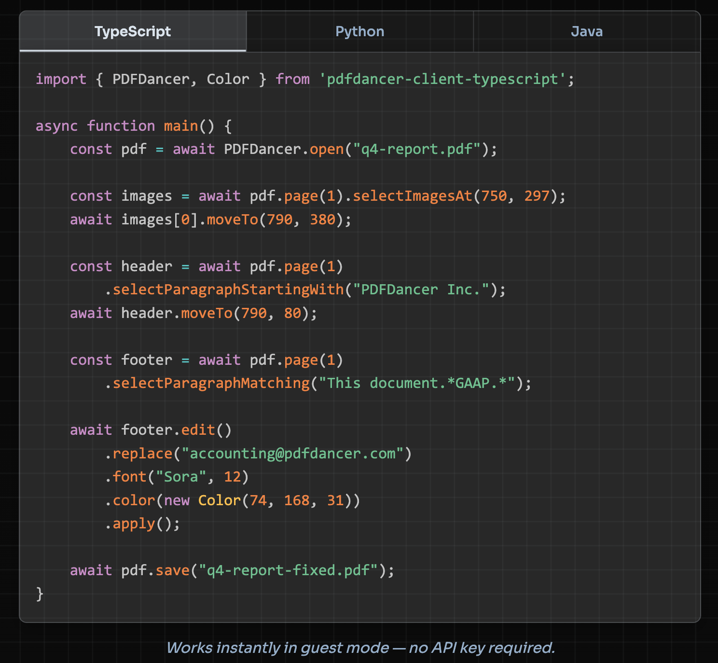The width and height of the screenshot is (718, 663).
Task: Click the "async function main() {" line
Action: point(134,126)
